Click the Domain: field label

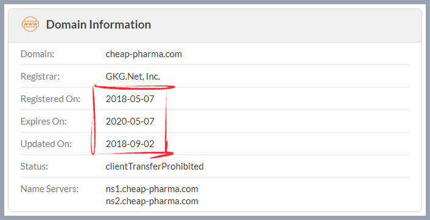tap(38, 54)
